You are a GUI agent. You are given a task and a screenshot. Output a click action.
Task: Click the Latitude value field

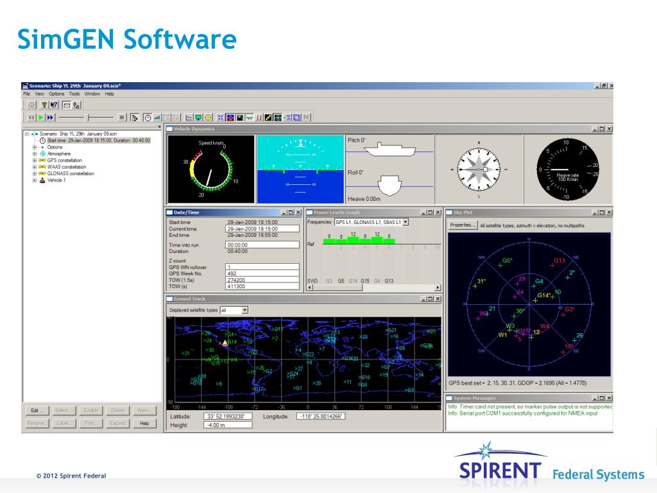(x=228, y=416)
